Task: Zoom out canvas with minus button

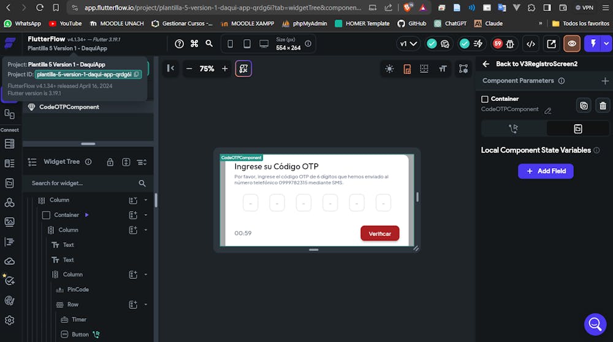Action: coord(189,69)
